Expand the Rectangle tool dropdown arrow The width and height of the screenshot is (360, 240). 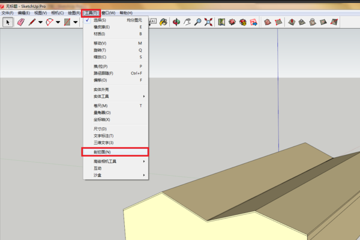pos(76,22)
